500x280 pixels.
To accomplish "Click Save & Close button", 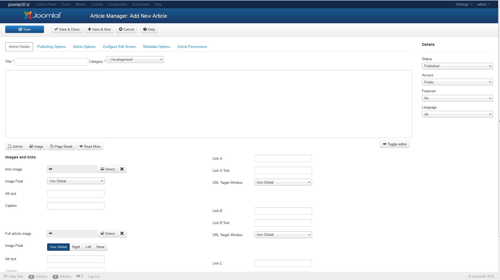I will (67, 29).
